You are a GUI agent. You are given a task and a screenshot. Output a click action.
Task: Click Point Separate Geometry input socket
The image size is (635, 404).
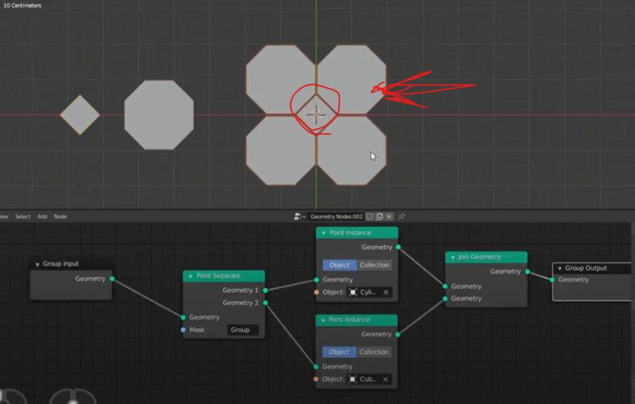click(183, 317)
